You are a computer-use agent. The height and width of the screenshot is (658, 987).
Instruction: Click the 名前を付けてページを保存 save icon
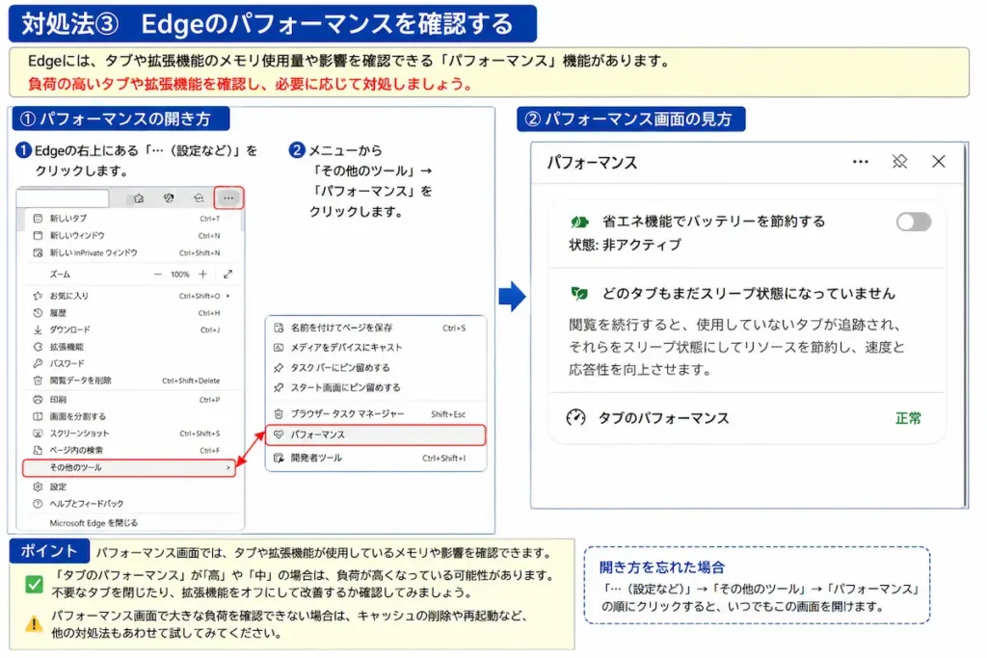click(x=279, y=328)
